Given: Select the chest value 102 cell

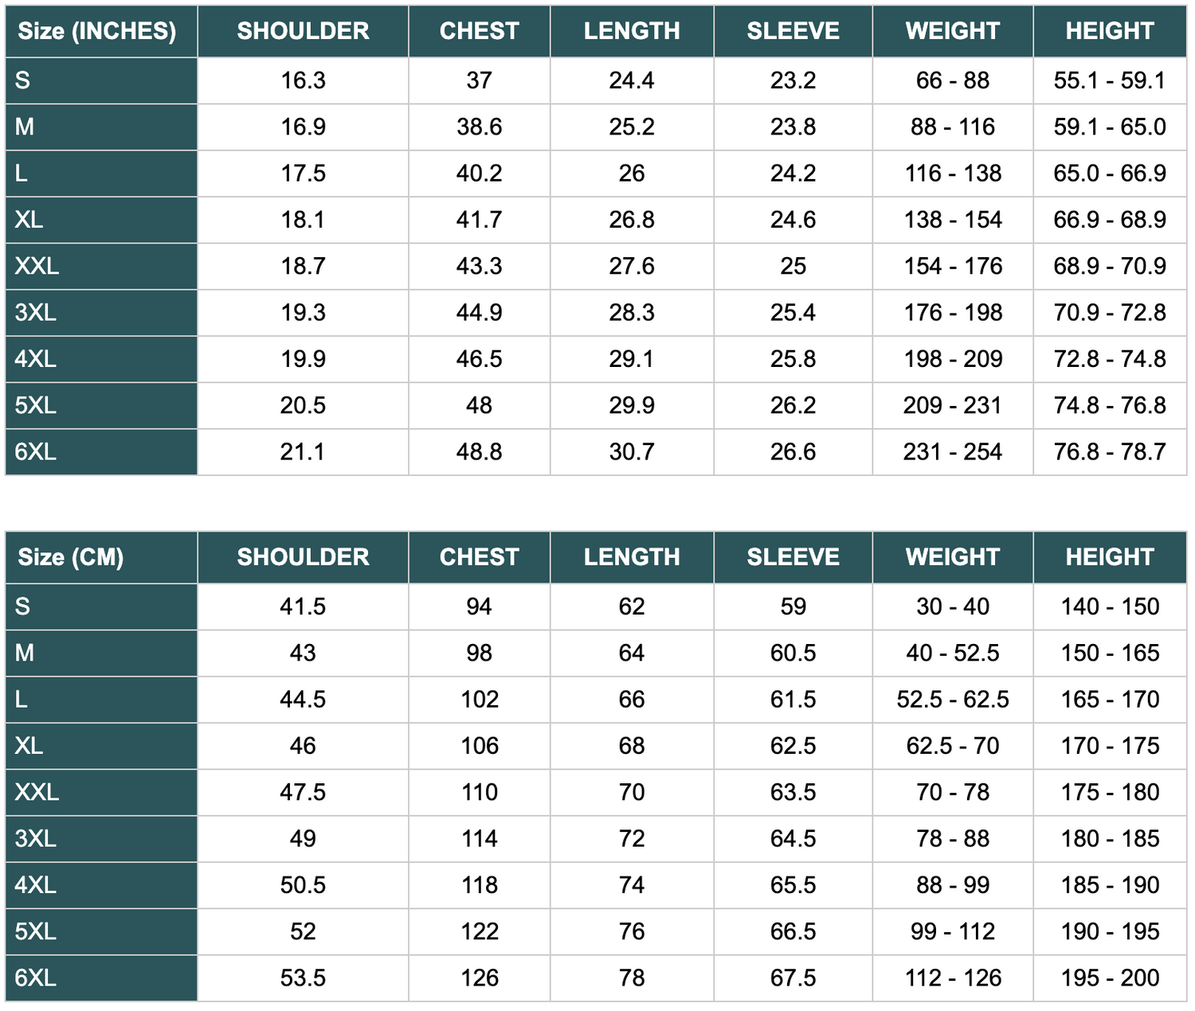Looking at the screenshot, I should pos(479,700).
